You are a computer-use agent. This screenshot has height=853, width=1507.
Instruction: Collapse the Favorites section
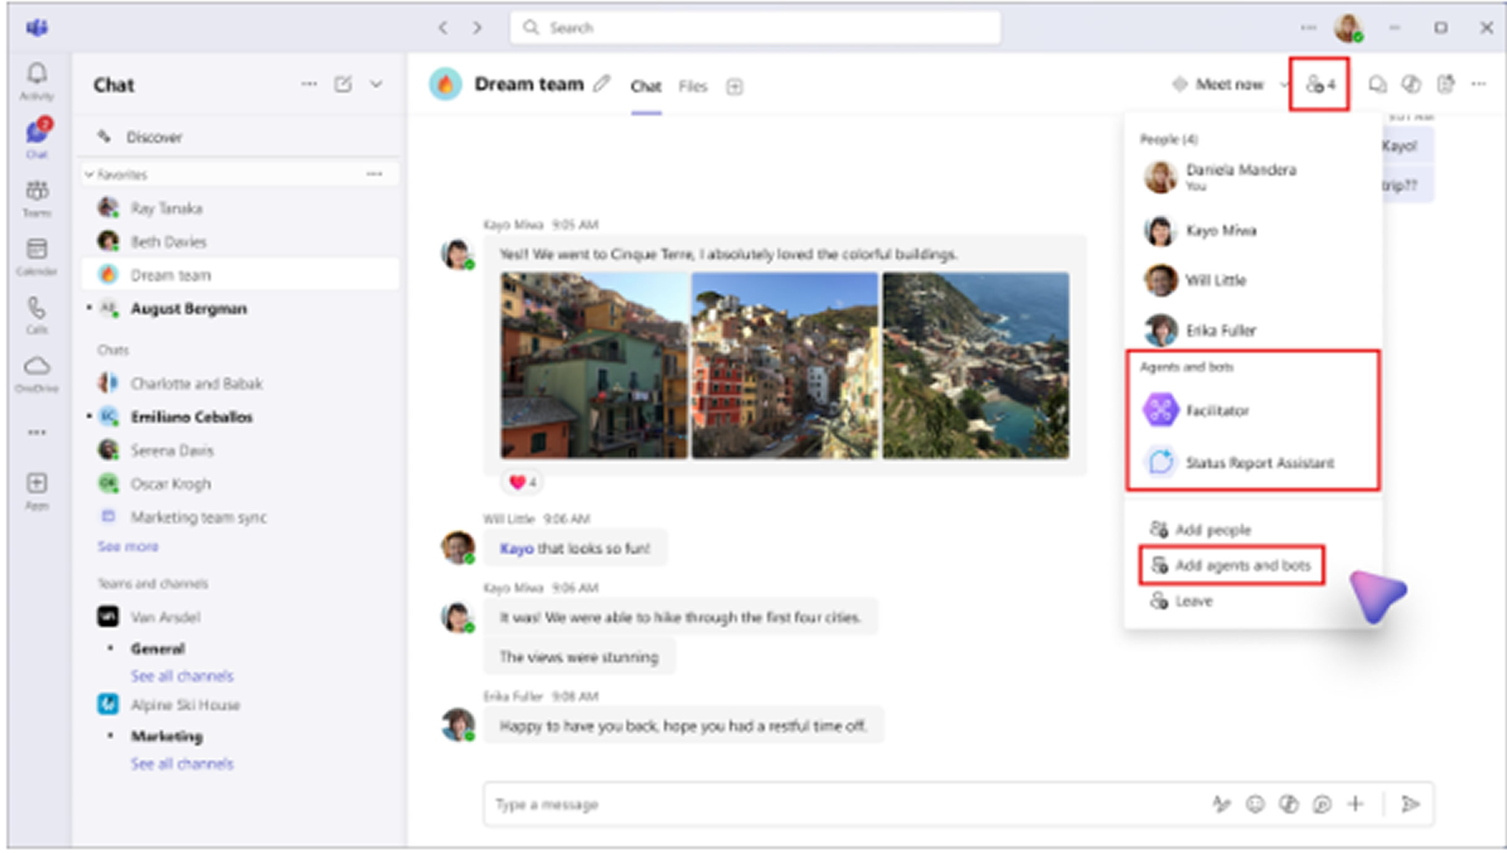click(90, 175)
